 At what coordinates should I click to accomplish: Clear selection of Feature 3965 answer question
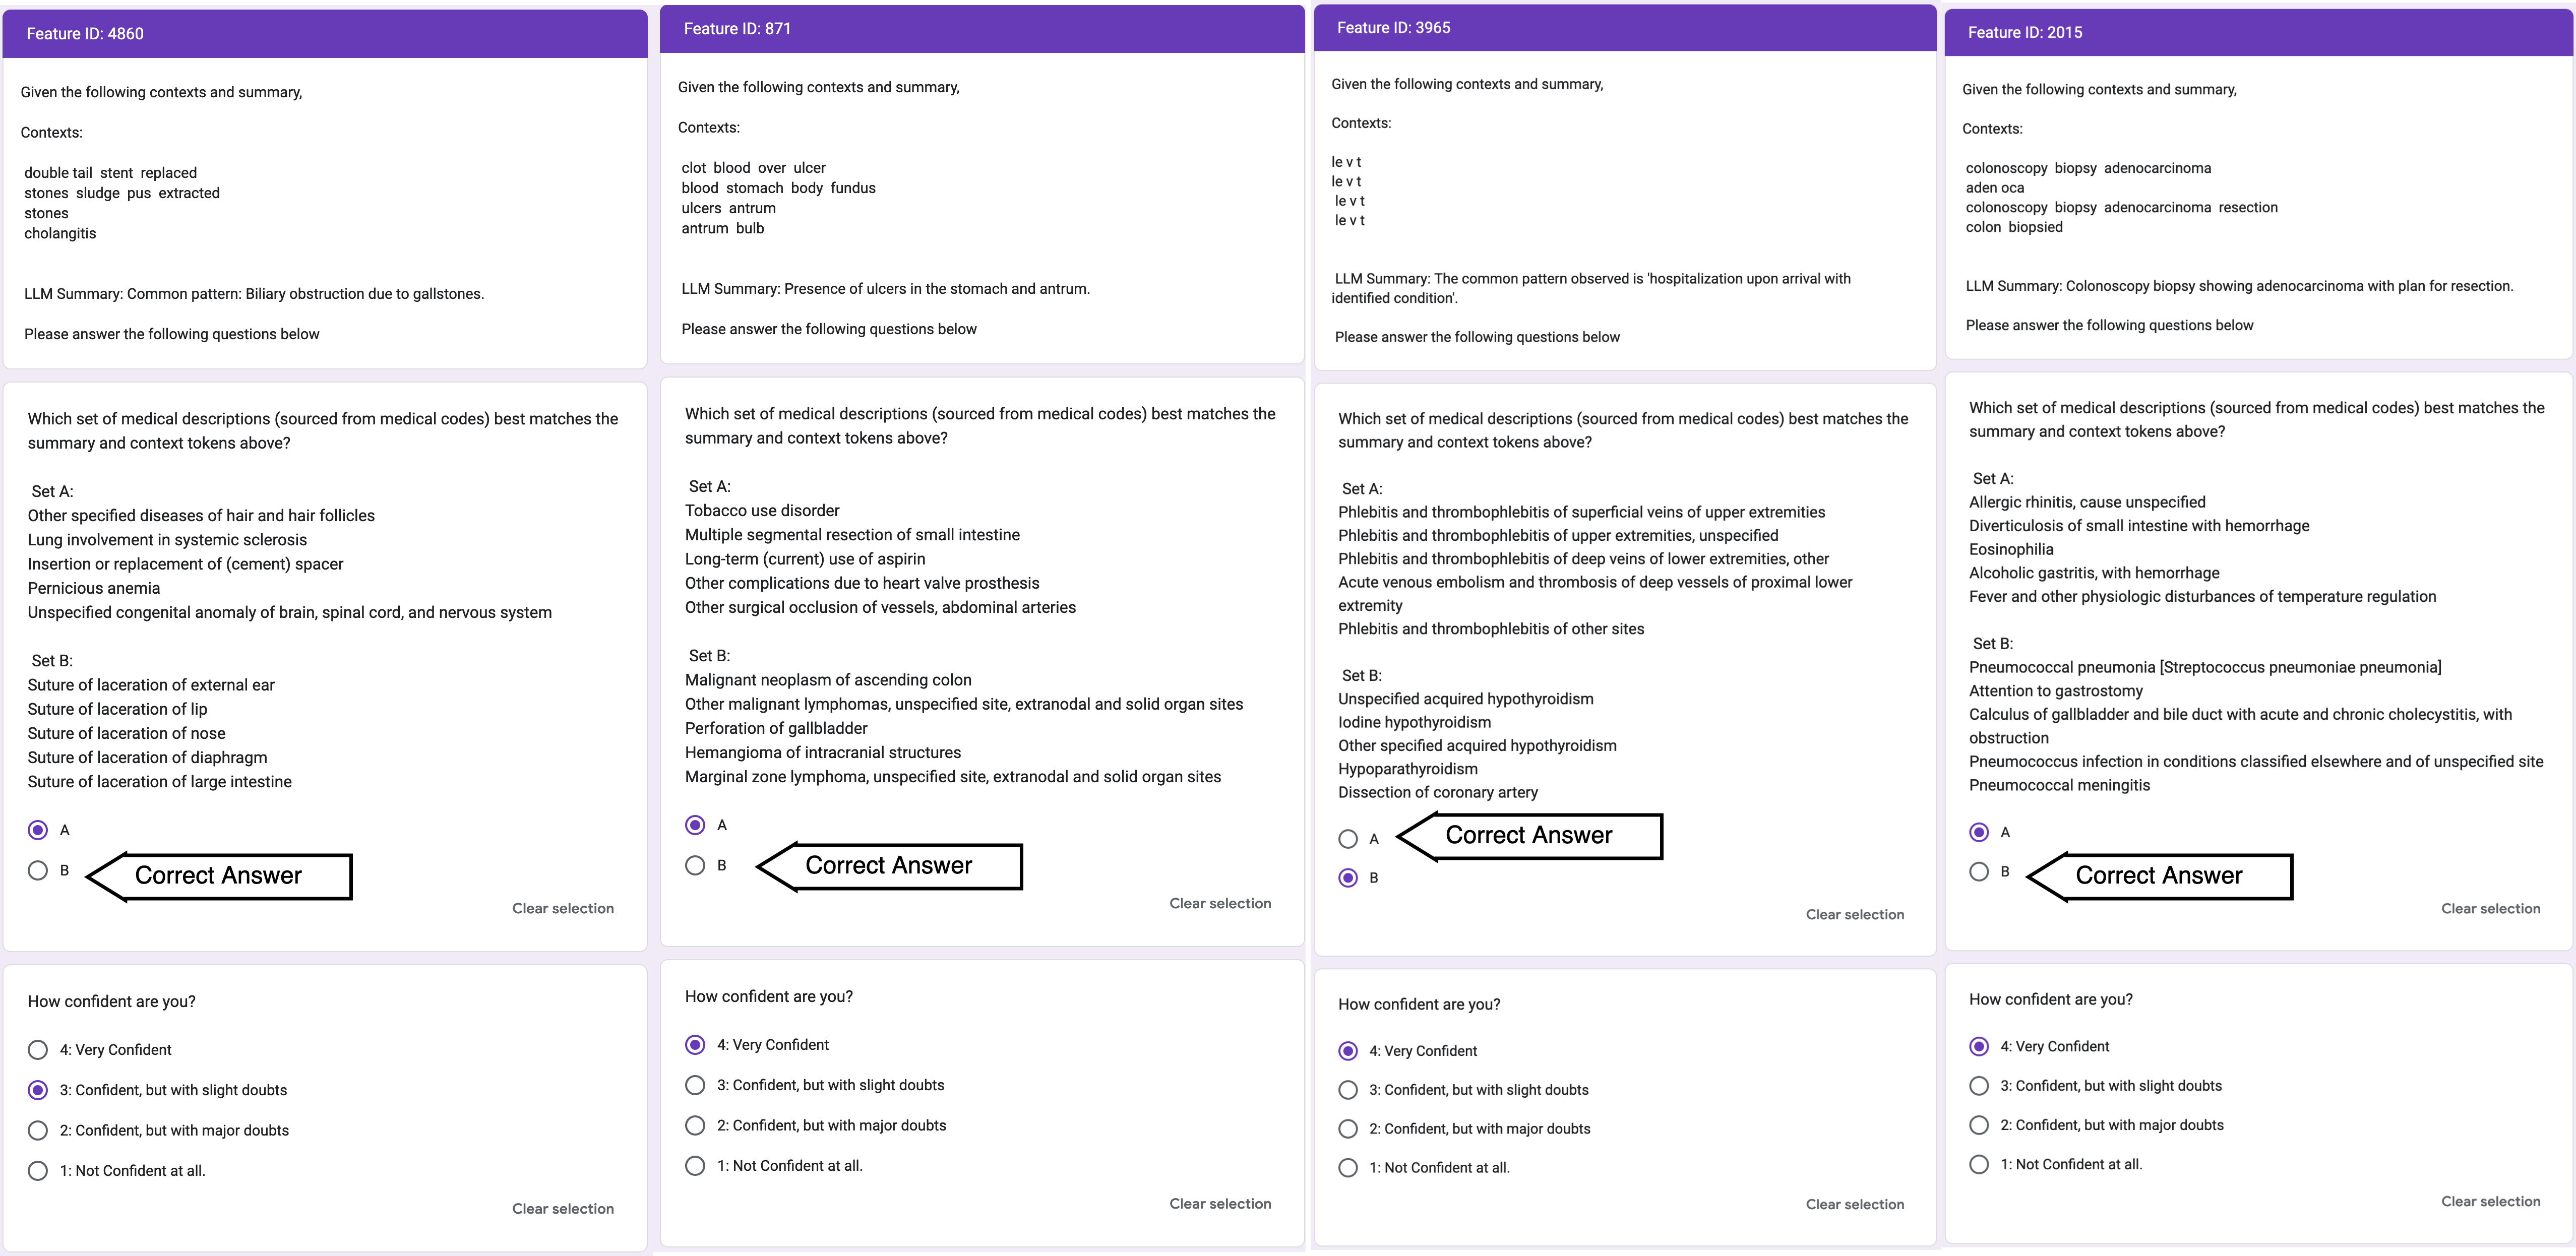tap(1854, 914)
